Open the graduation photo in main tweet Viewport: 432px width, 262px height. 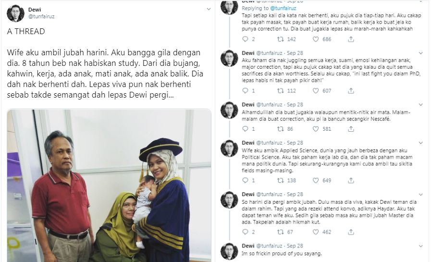pyautogui.click(x=109, y=186)
